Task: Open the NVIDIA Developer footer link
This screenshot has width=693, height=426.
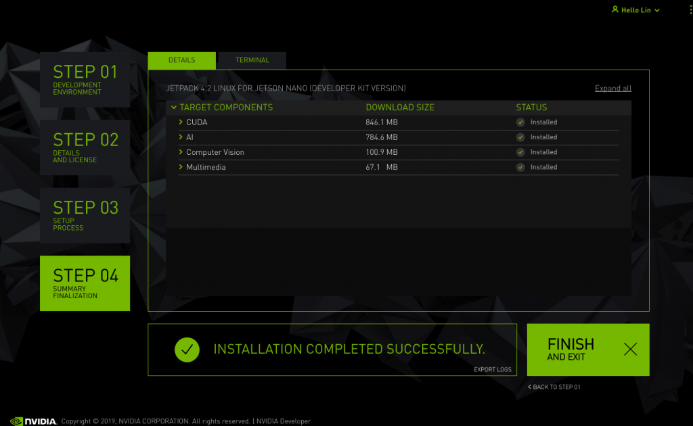Action: [x=284, y=421]
